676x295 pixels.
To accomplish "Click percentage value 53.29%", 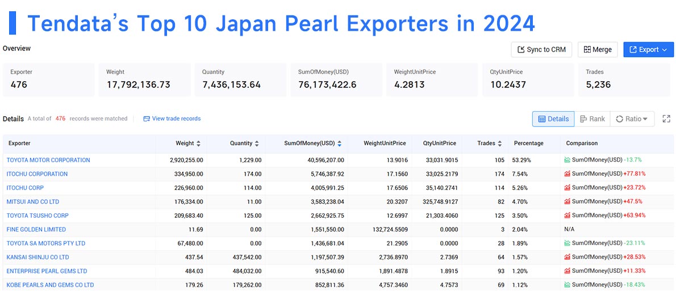I will 521,160.
